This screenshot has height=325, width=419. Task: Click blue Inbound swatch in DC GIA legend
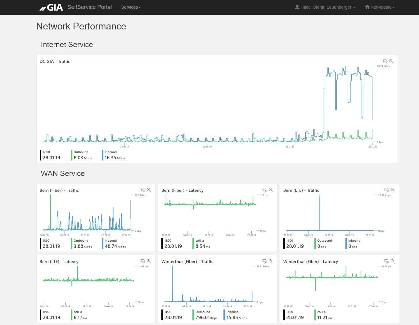[103, 155]
